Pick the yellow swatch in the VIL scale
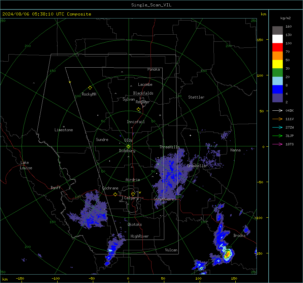 pos(277,64)
